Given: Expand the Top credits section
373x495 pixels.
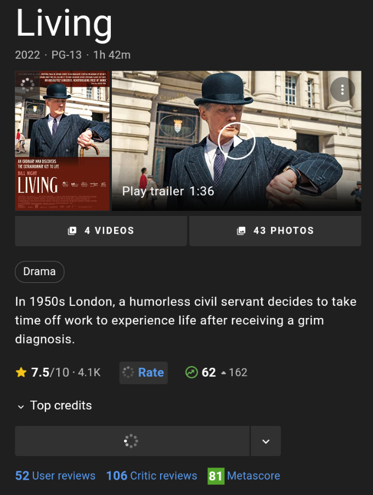Looking at the screenshot, I should point(54,406).
